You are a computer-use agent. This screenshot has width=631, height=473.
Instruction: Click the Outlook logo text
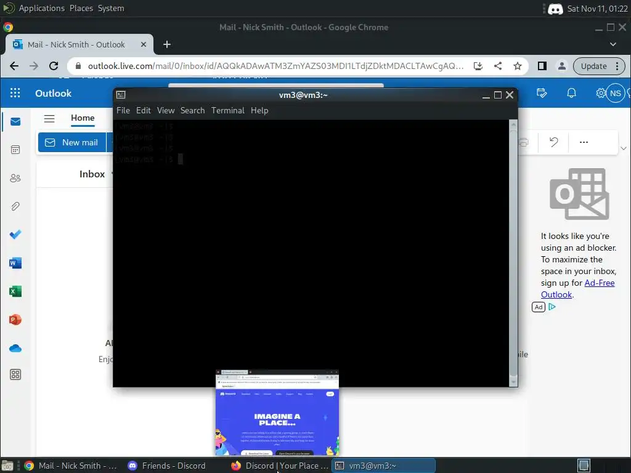[x=53, y=94]
